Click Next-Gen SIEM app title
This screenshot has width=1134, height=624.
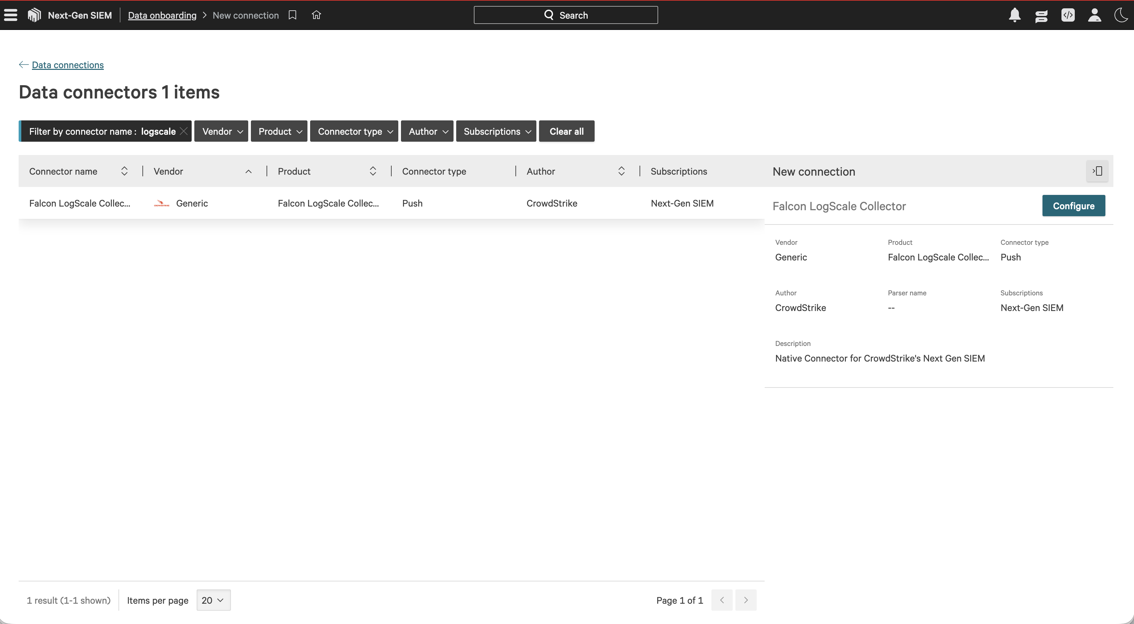point(80,15)
